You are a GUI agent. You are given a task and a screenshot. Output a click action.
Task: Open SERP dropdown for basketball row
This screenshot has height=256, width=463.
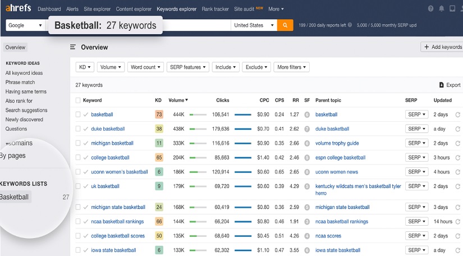tap(416, 115)
